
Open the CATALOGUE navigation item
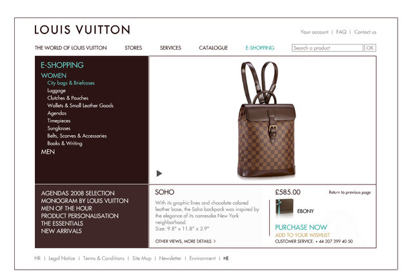tap(214, 48)
